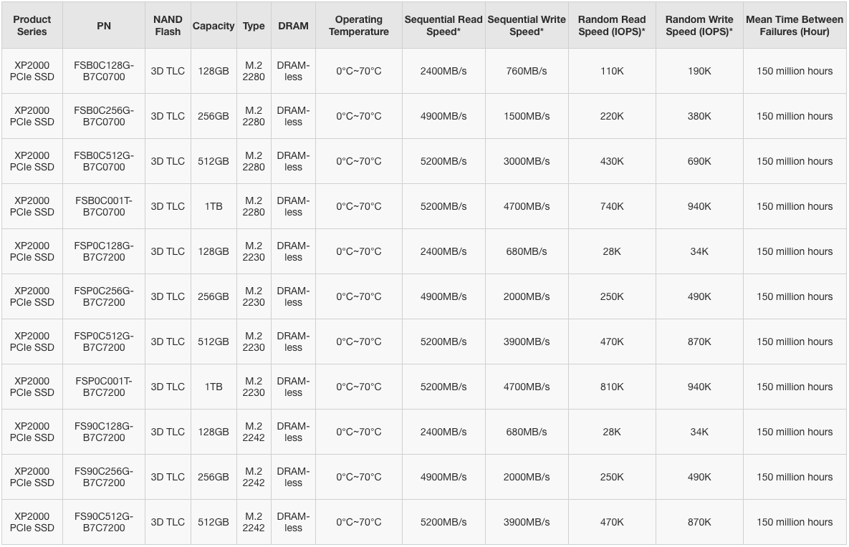Click 5200MB/s in the FSB0C512G-B7C0700 row

[x=443, y=161]
